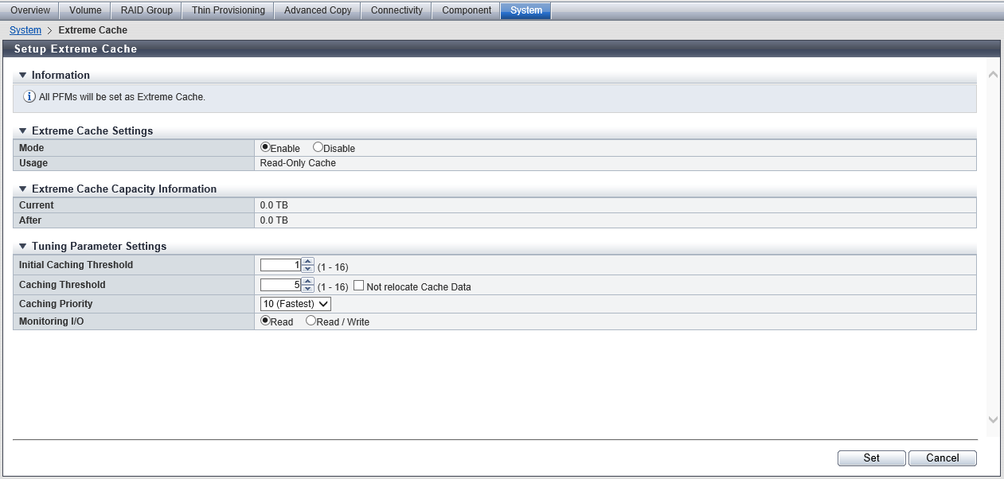Screen dimensions: 1004x479
Task: Decrease Initial Caching Threshold with down arrow
Action: tap(308, 269)
